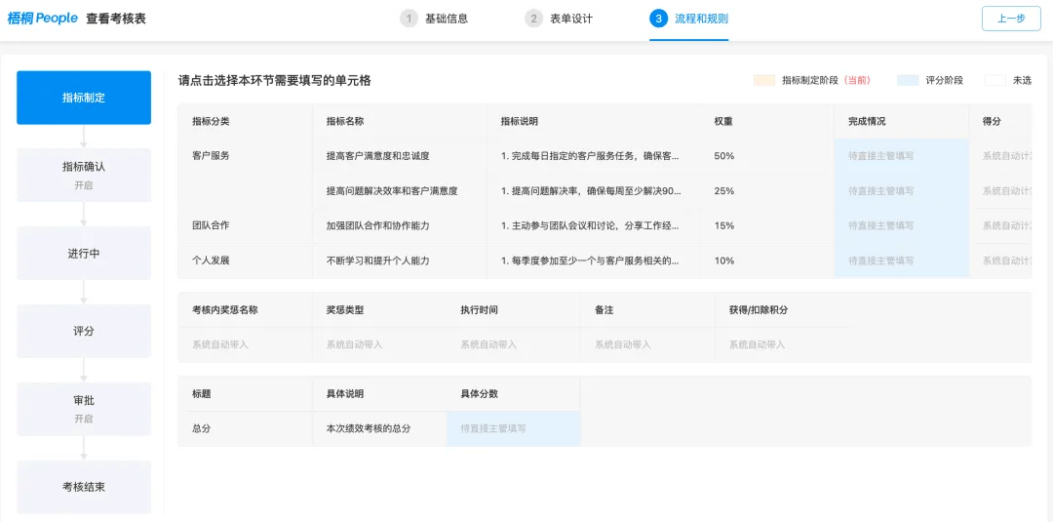Screen dimensions: 1053x522
Task: Select 系统自动带入 cell under 备注
Action: (x=648, y=344)
